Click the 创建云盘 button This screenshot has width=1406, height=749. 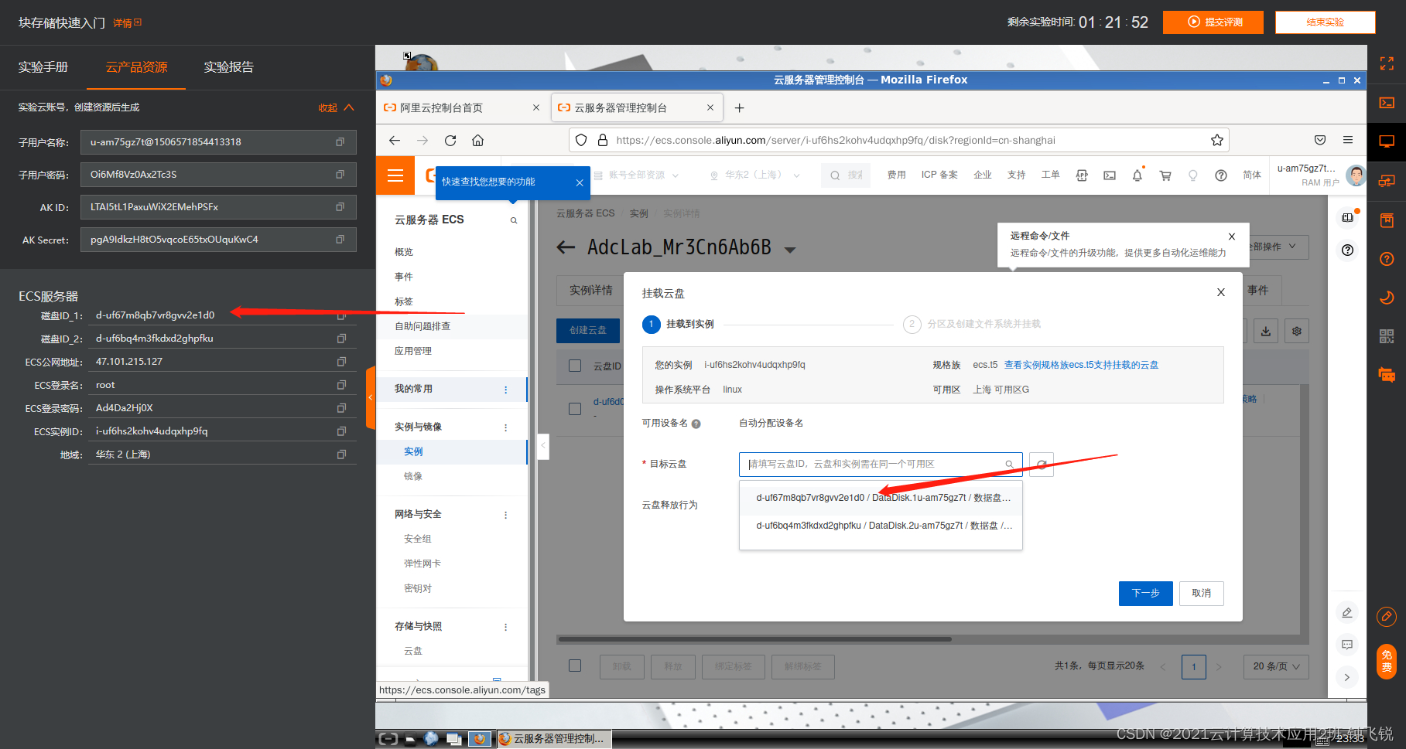pyautogui.click(x=588, y=331)
